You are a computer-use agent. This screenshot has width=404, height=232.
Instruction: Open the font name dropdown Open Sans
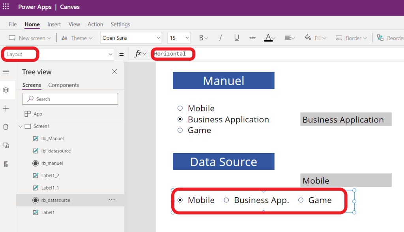coord(131,38)
